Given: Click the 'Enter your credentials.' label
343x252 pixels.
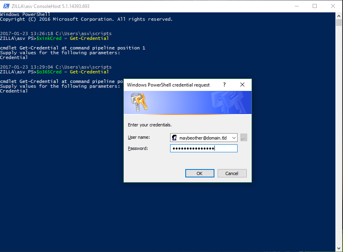Looking at the screenshot, I should (150, 125).
